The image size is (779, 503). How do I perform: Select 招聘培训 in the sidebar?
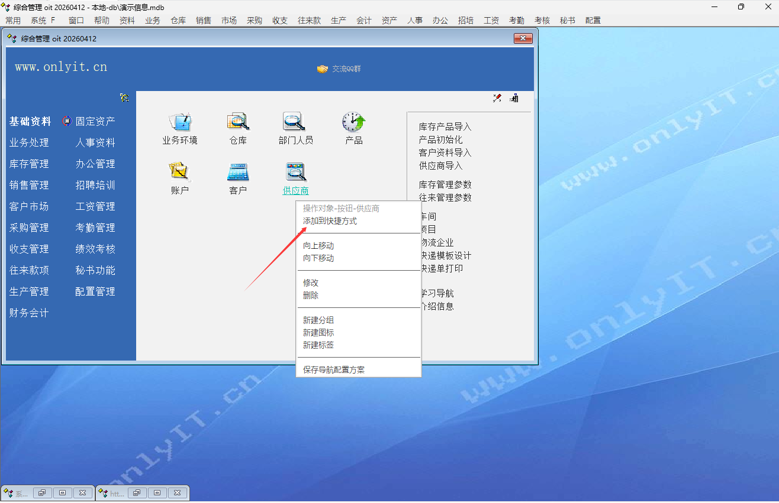tap(95, 185)
